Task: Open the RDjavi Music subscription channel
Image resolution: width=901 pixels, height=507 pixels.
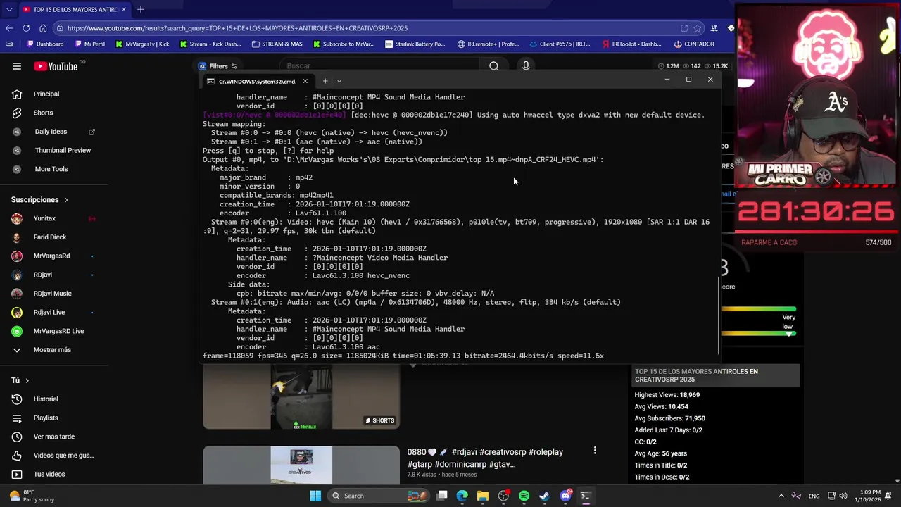Action: [x=53, y=294]
